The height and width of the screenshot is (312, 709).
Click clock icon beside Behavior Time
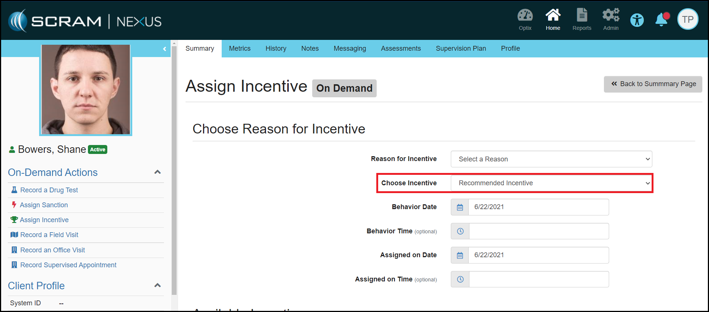pos(460,231)
